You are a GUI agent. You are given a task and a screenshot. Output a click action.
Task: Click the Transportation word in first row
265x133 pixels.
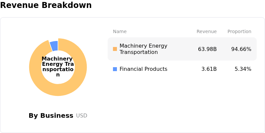(138, 52)
